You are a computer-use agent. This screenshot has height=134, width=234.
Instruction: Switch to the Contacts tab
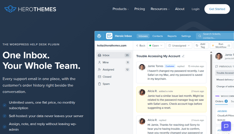pos(158,36)
